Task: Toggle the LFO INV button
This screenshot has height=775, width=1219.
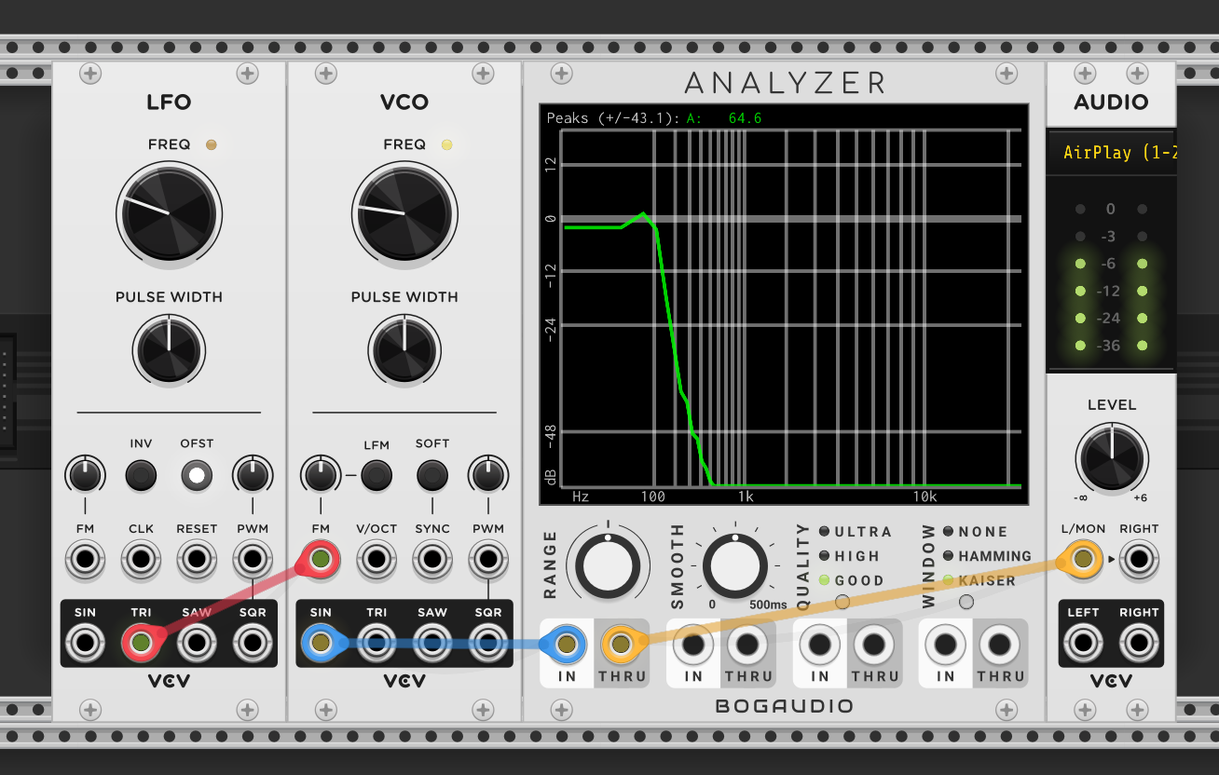Action: 141,475
